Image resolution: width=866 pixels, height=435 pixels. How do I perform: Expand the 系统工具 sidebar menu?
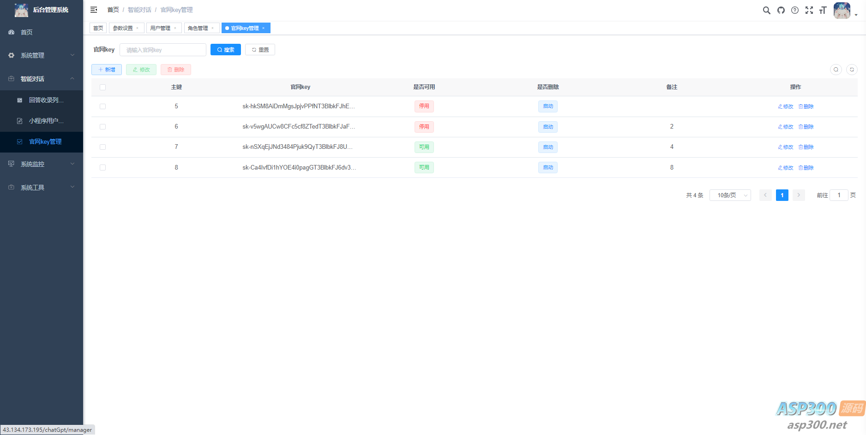click(42, 188)
